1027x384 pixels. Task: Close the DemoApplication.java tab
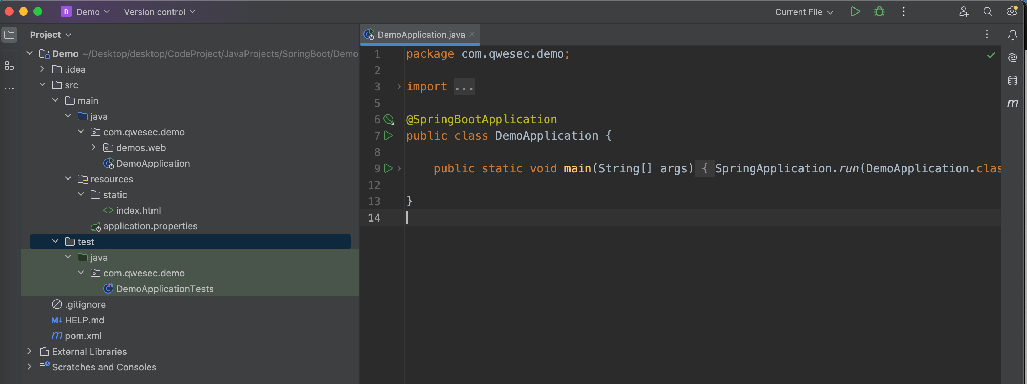click(x=472, y=34)
